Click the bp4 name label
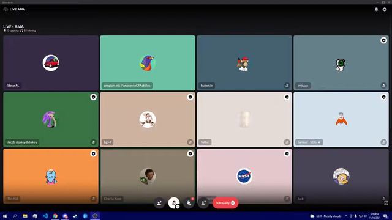The width and height of the screenshot is (392, 220). pyautogui.click(x=108, y=142)
